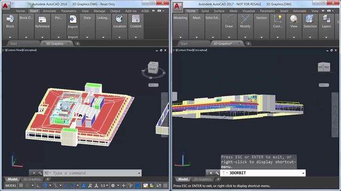Viewport: 341px width, 191px height.
Task: Switch to the Annotate tab in AutoCAD 2016
Action: pos(50,11)
